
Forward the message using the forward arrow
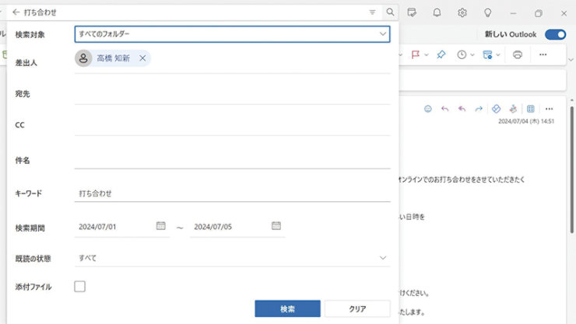tap(479, 109)
